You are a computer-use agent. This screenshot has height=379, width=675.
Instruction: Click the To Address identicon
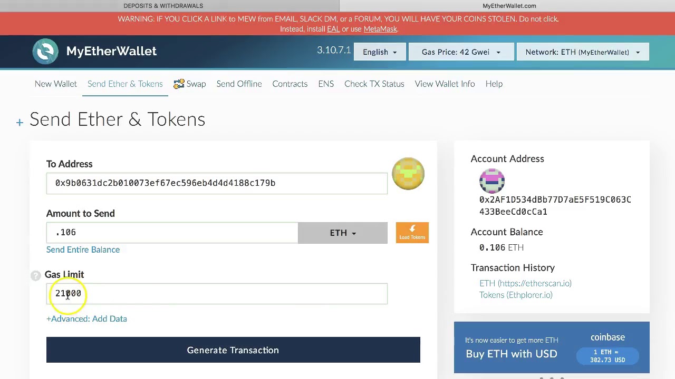tap(408, 174)
